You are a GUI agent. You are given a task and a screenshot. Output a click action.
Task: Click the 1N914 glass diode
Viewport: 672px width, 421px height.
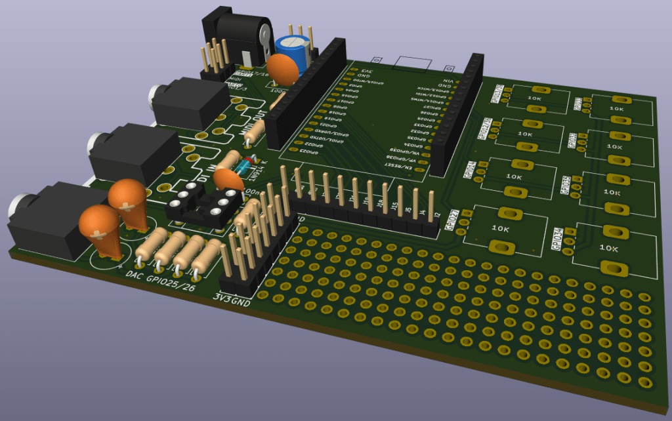click(x=246, y=166)
